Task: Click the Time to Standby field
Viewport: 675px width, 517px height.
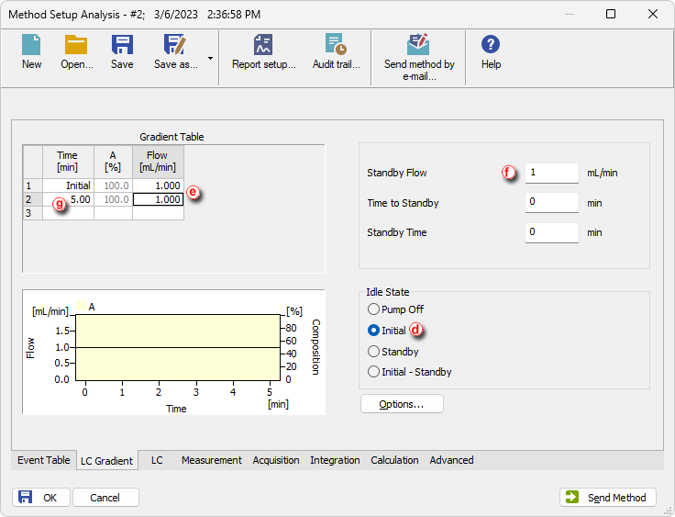Action: coord(551,202)
